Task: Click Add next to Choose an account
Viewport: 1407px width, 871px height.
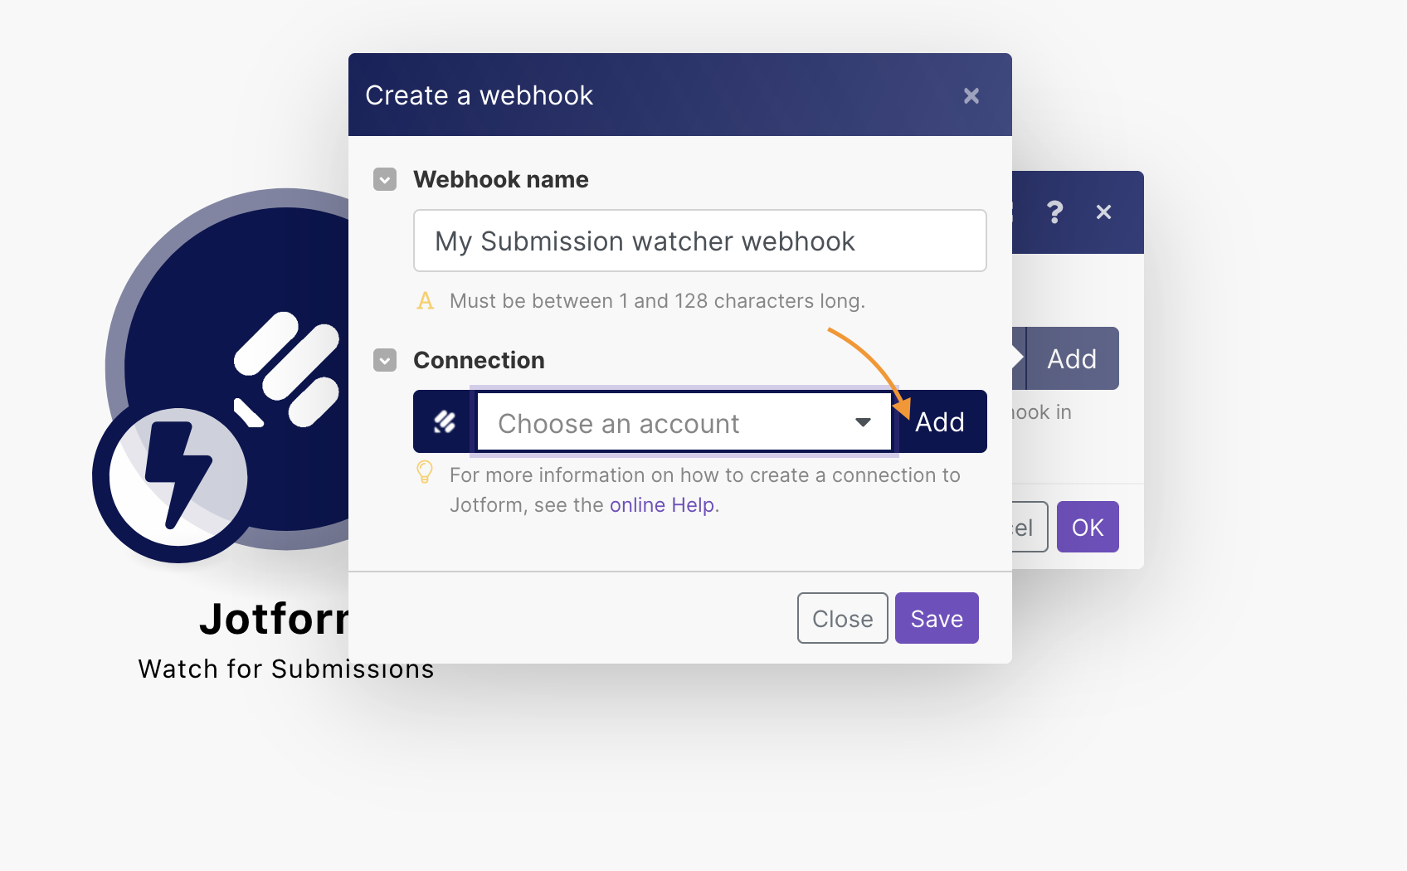Action: pyautogui.click(x=940, y=422)
